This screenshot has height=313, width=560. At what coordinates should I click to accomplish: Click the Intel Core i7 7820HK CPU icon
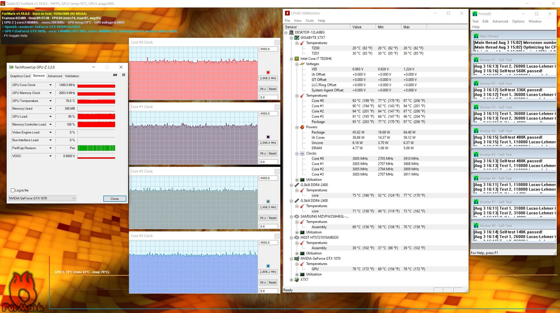click(x=297, y=59)
